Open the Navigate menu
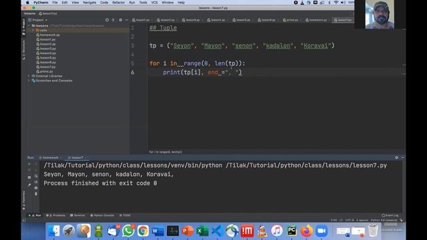The width and height of the screenshot is (427, 240). pyautogui.click(x=89, y=3)
